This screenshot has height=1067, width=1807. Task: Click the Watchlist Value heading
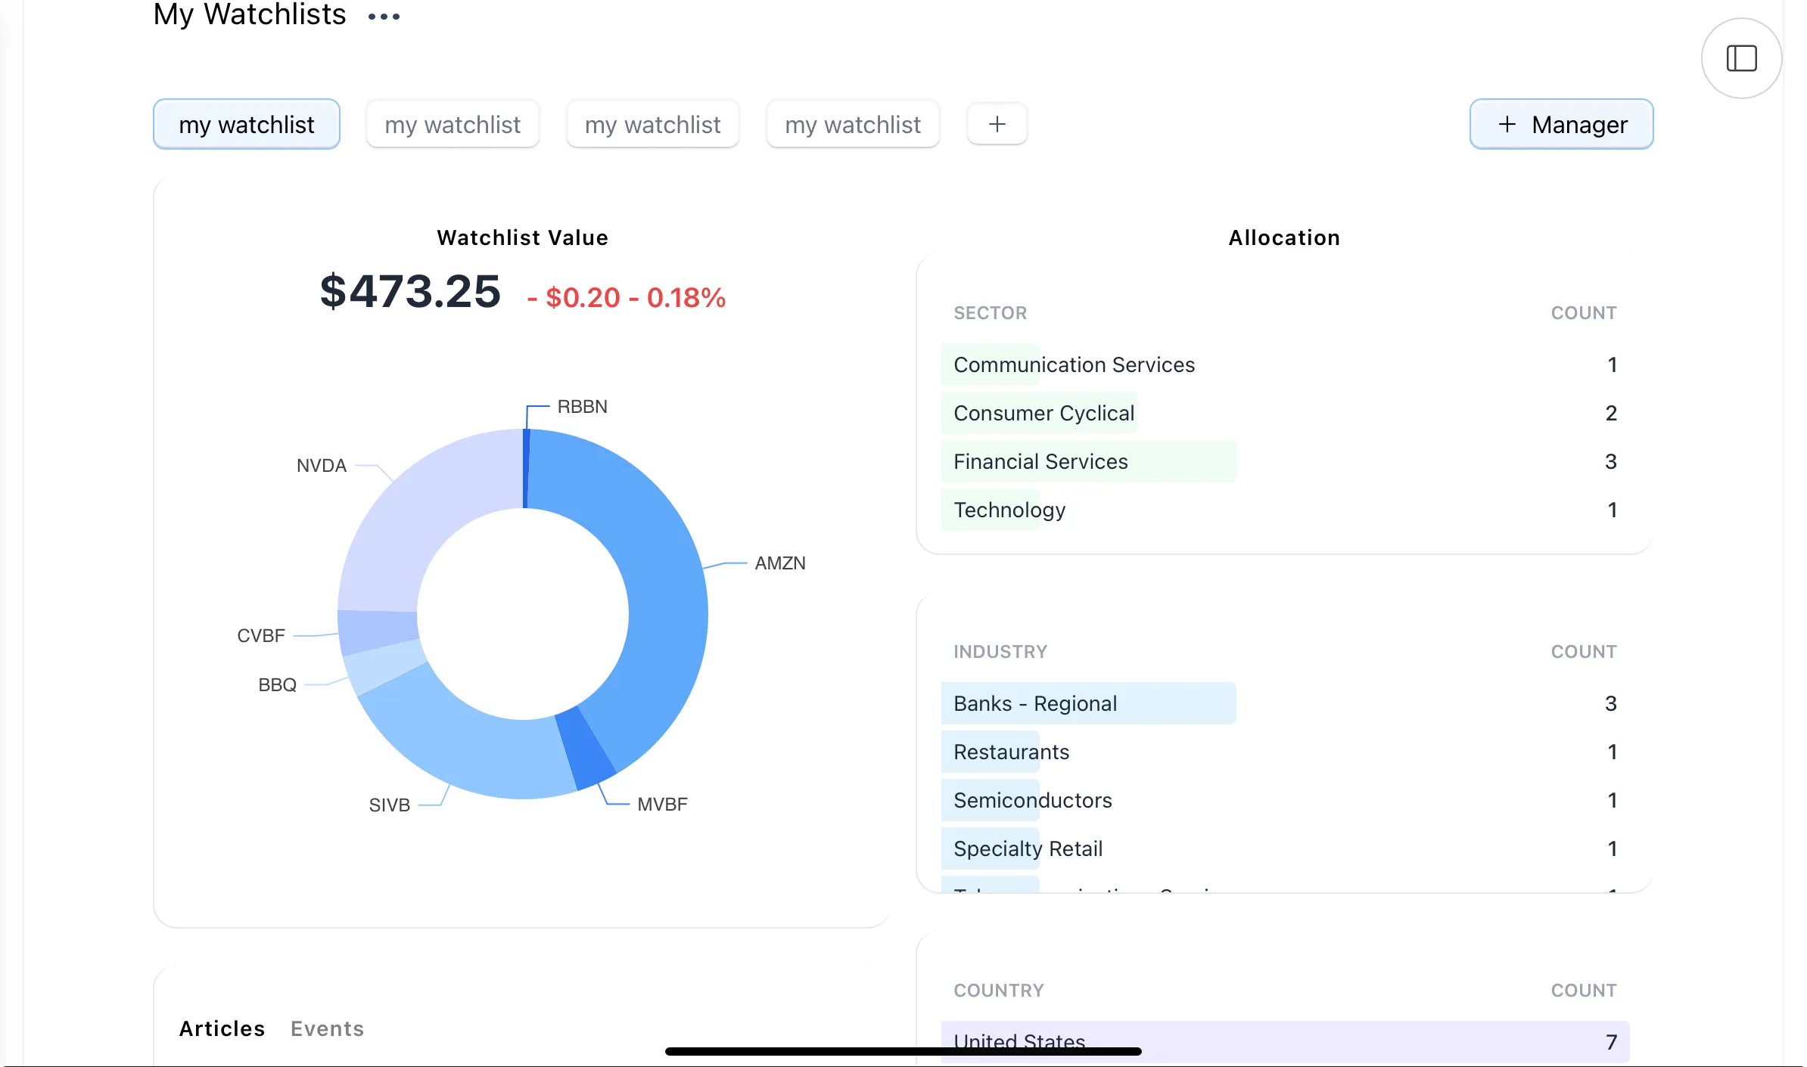pos(522,238)
